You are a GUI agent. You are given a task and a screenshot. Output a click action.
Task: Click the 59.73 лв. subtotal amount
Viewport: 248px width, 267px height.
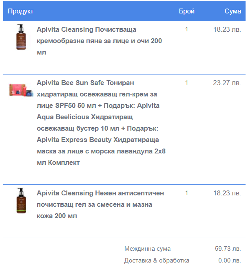click(x=228, y=249)
